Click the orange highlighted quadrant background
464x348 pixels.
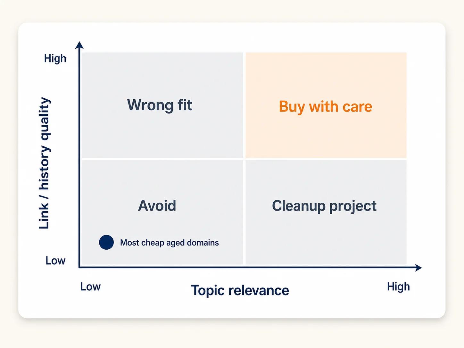(326, 138)
